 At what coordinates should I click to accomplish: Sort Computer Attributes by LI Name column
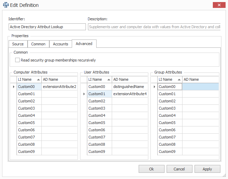pos(29,79)
